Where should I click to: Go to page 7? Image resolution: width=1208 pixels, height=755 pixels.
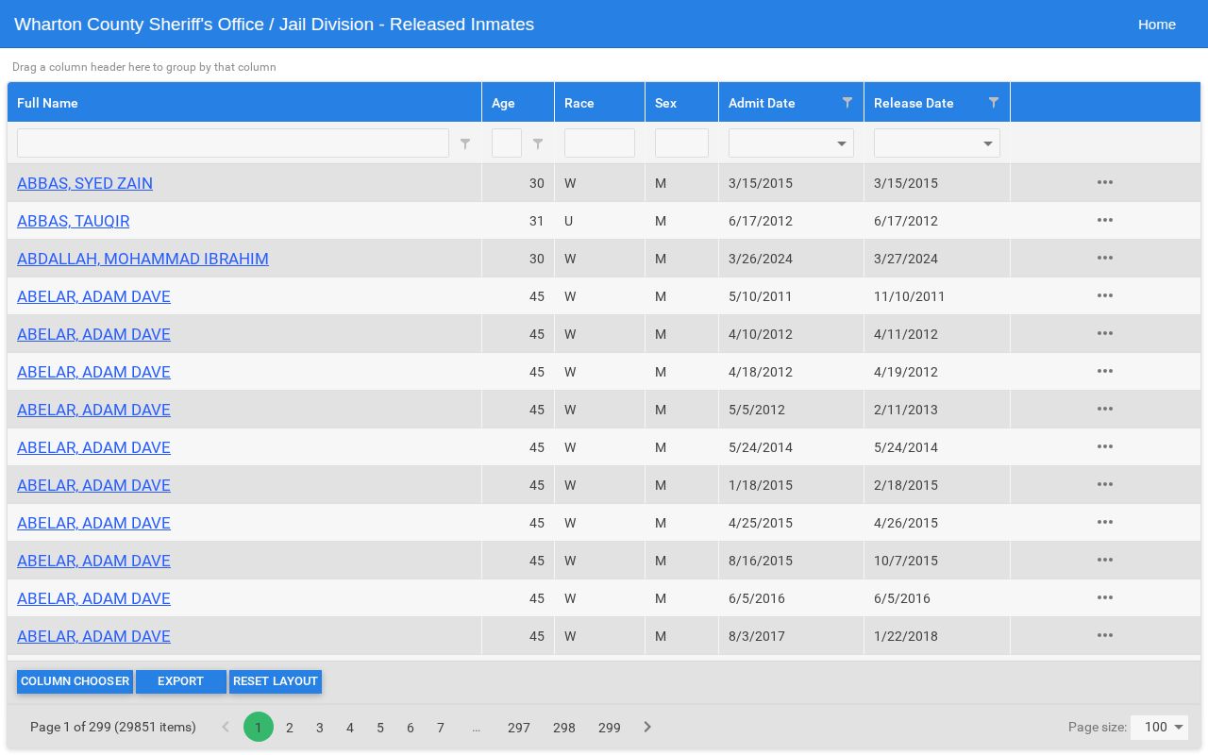[441, 727]
